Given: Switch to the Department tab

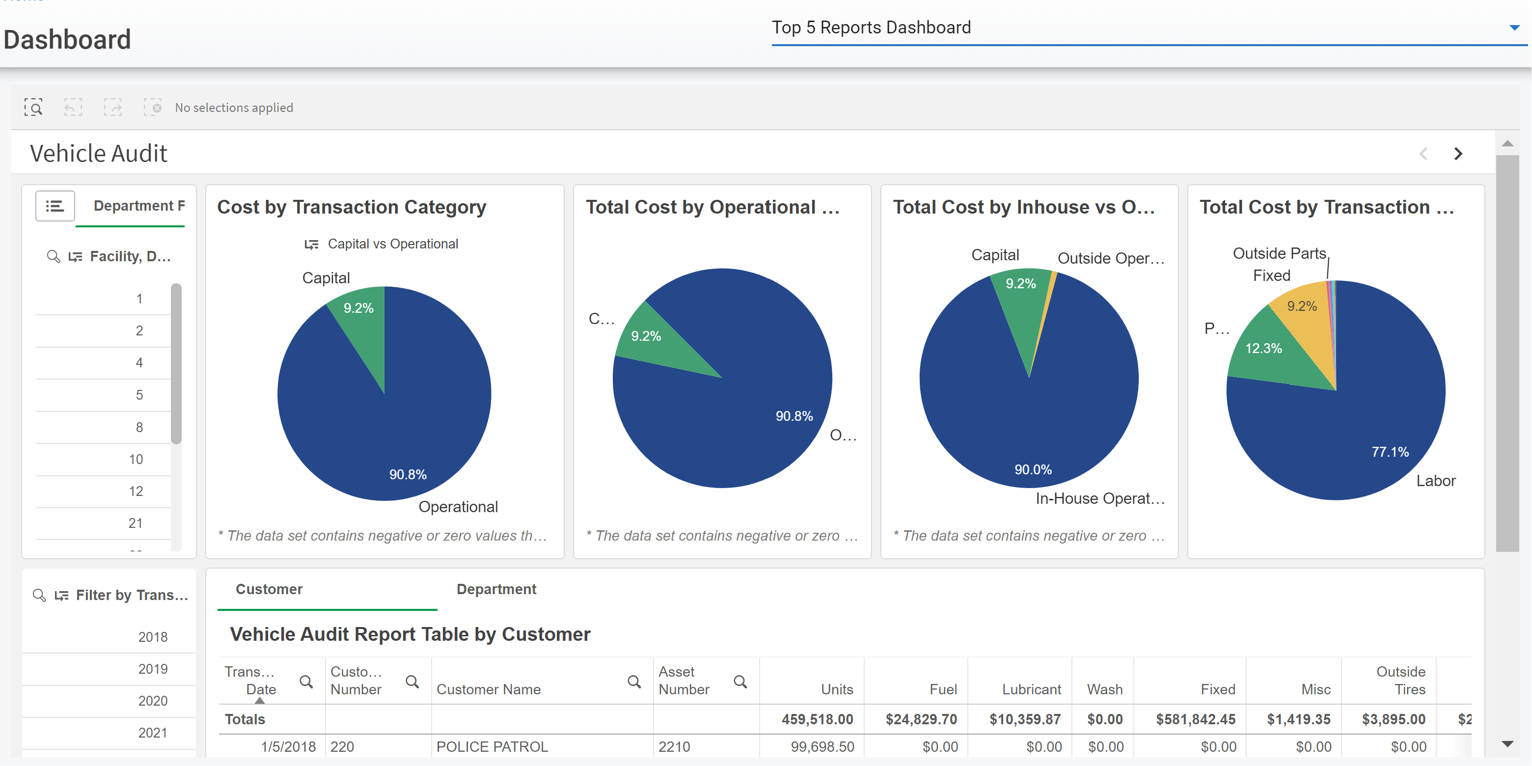Looking at the screenshot, I should tap(496, 589).
